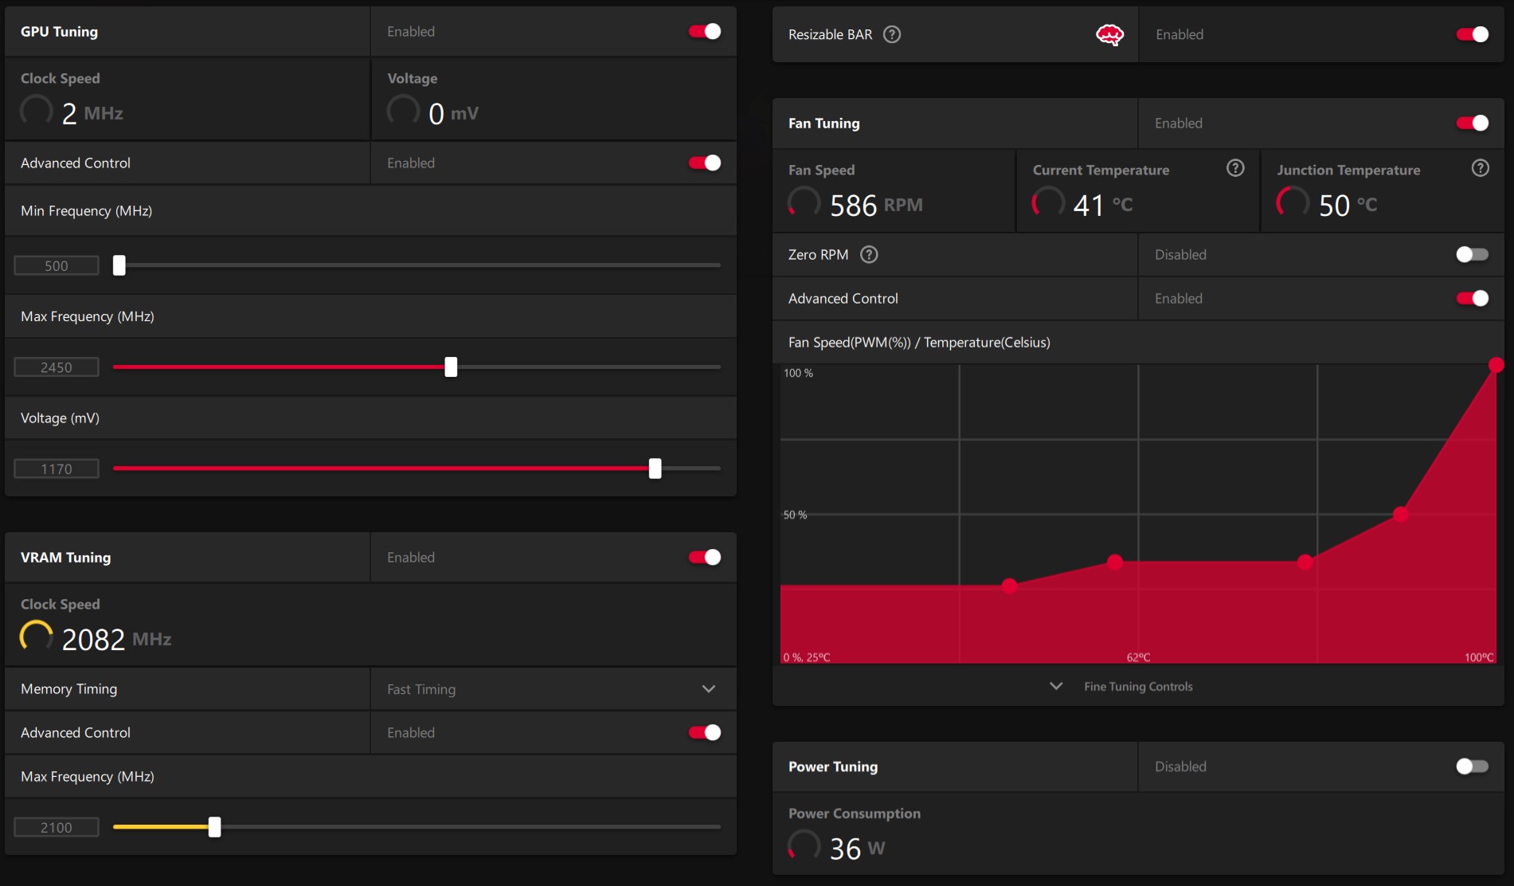This screenshot has width=1514, height=886.
Task: Click the GPU Voltage gauge dial
Action: click(403, 112)
